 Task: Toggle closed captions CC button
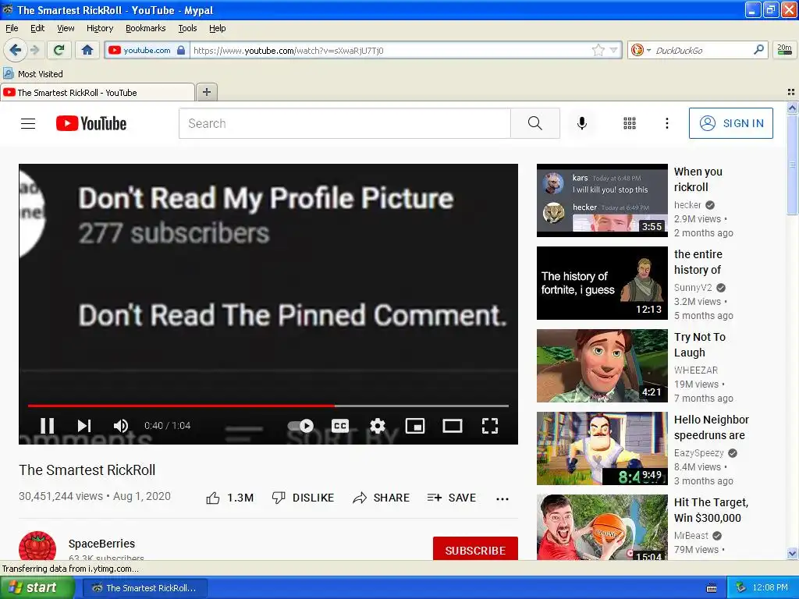click(340, 426)
